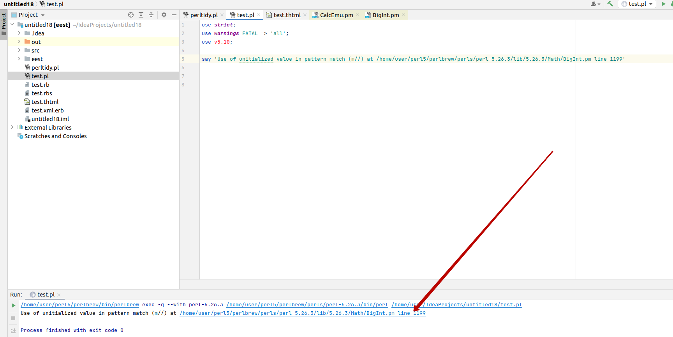Viewport: 673px width, 337px height.
Task: Click the Expand All icon in Project panel
Action: pos(141,15)
